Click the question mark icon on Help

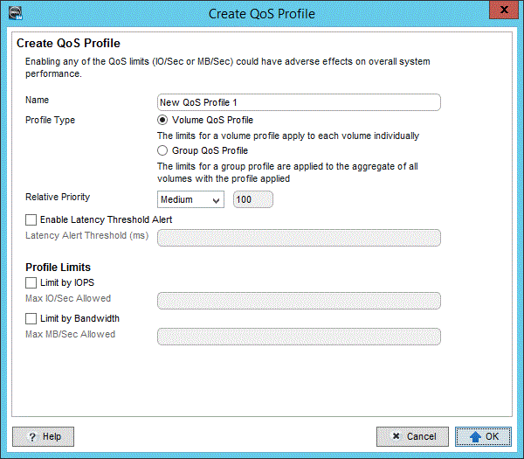[32, 437]
